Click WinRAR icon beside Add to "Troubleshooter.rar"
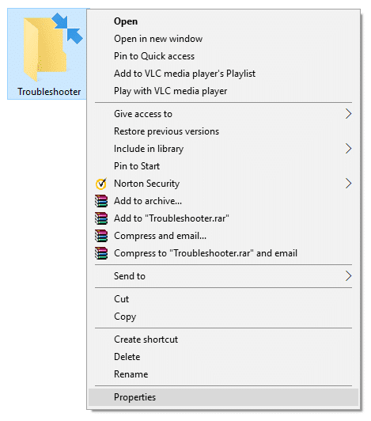The image size is (371, 421). pos(101,218)
